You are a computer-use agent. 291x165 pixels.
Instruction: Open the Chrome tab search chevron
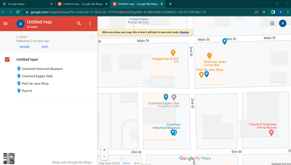tap(256, 4)
